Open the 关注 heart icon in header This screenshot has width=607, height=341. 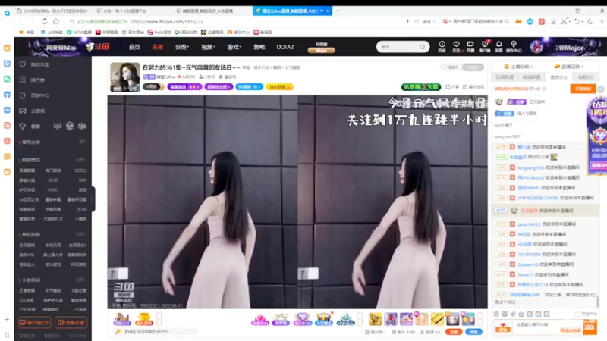click(456, 46)
